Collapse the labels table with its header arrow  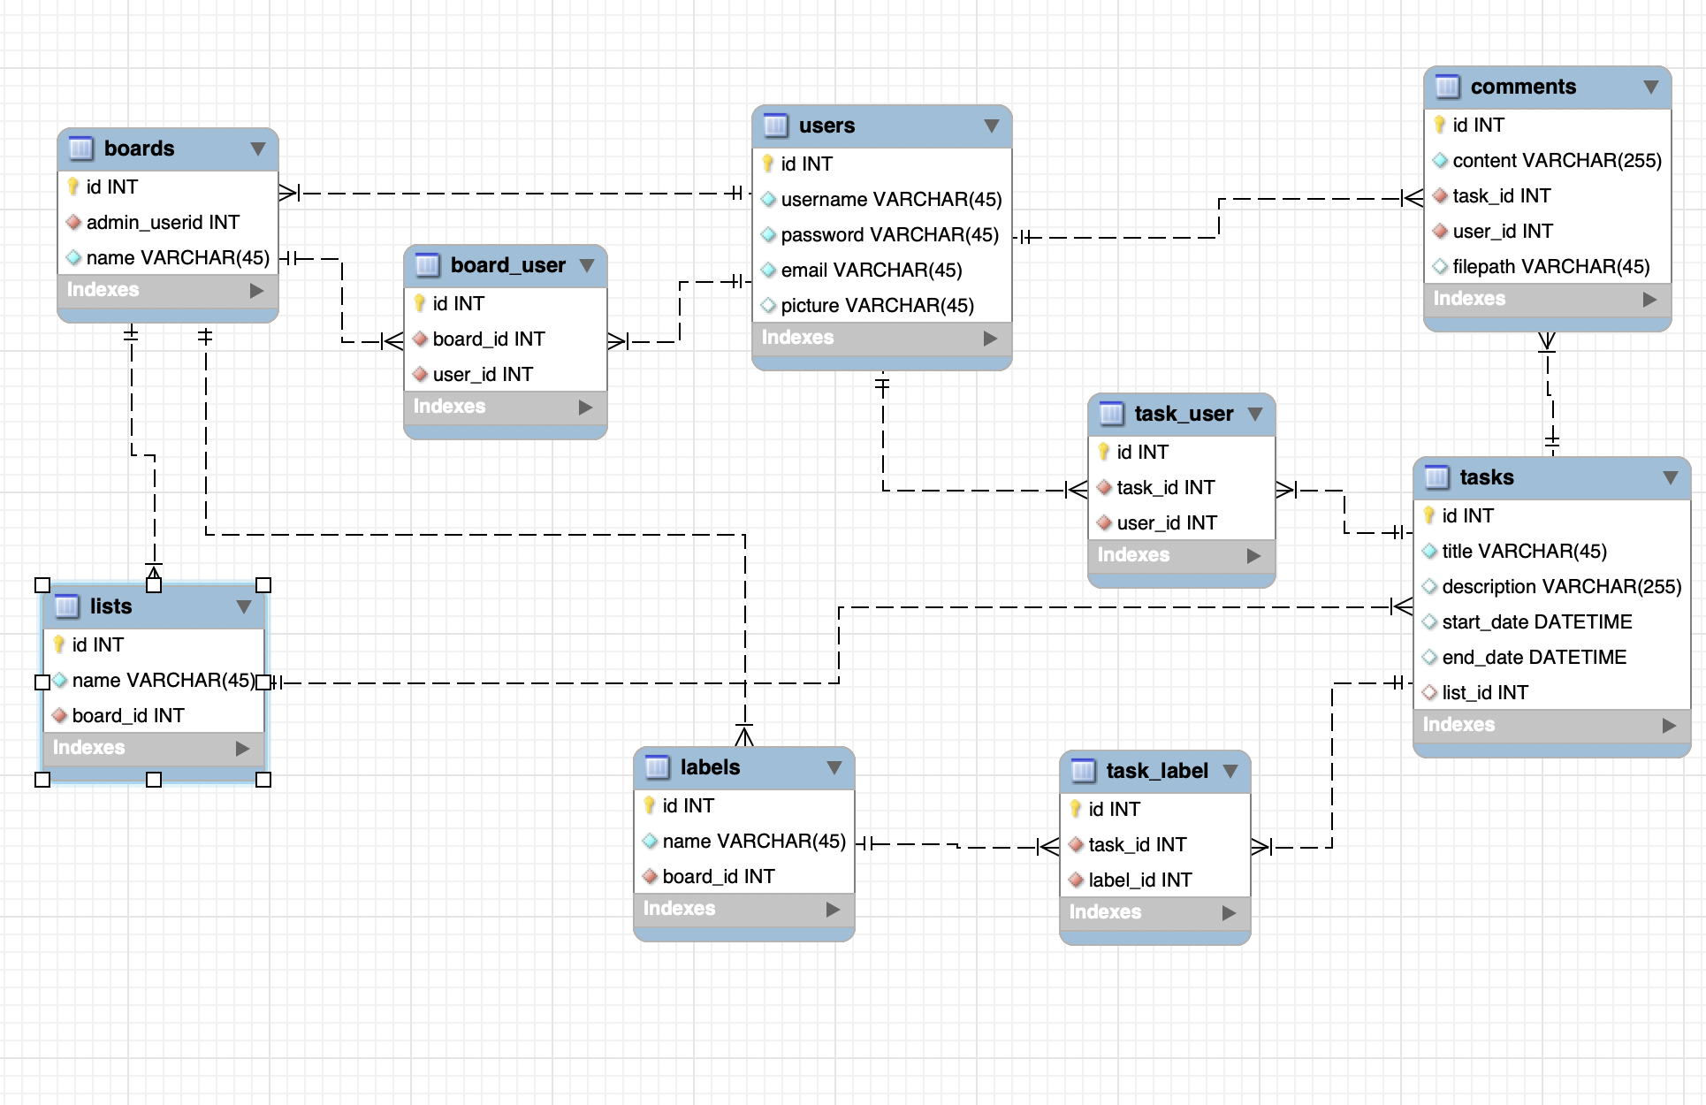pos(834,767)
